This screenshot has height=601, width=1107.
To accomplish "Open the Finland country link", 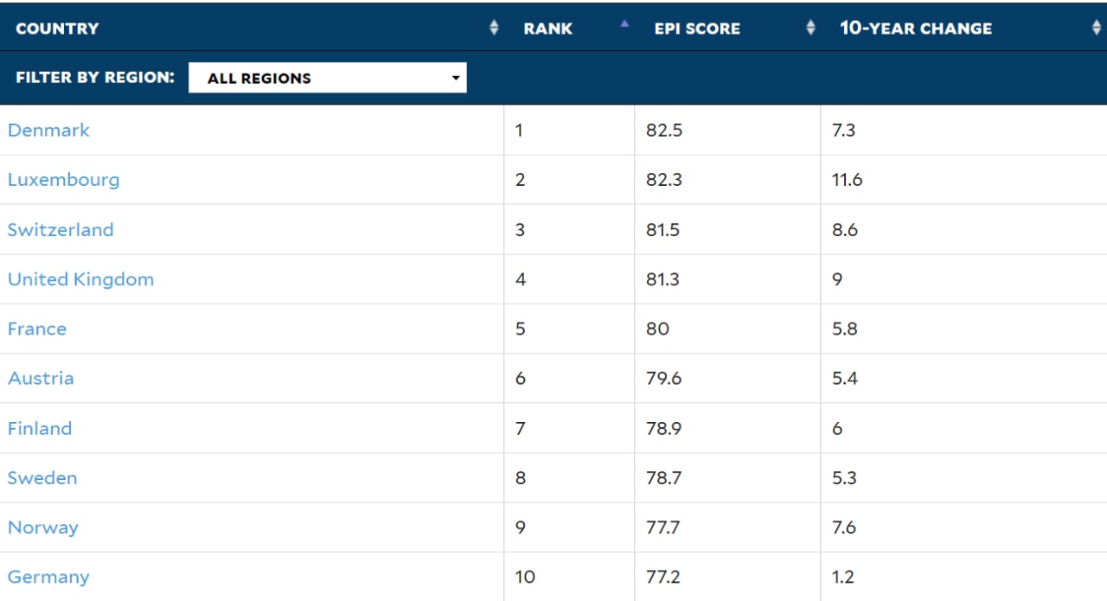I will click(40, 428).
